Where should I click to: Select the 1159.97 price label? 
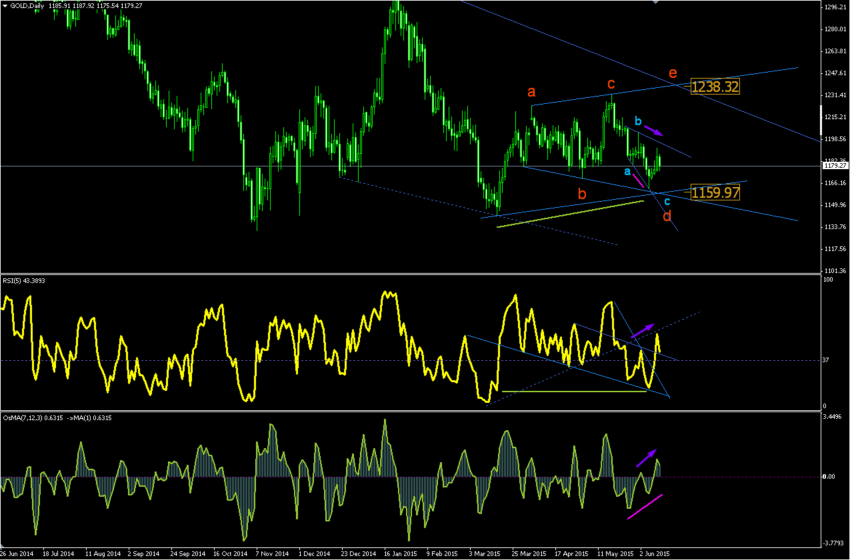715,192
